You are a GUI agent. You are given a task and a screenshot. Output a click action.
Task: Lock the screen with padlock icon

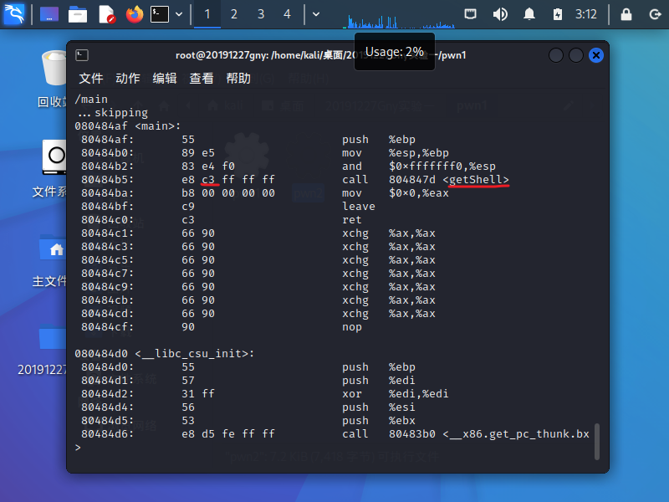(626, 14)
